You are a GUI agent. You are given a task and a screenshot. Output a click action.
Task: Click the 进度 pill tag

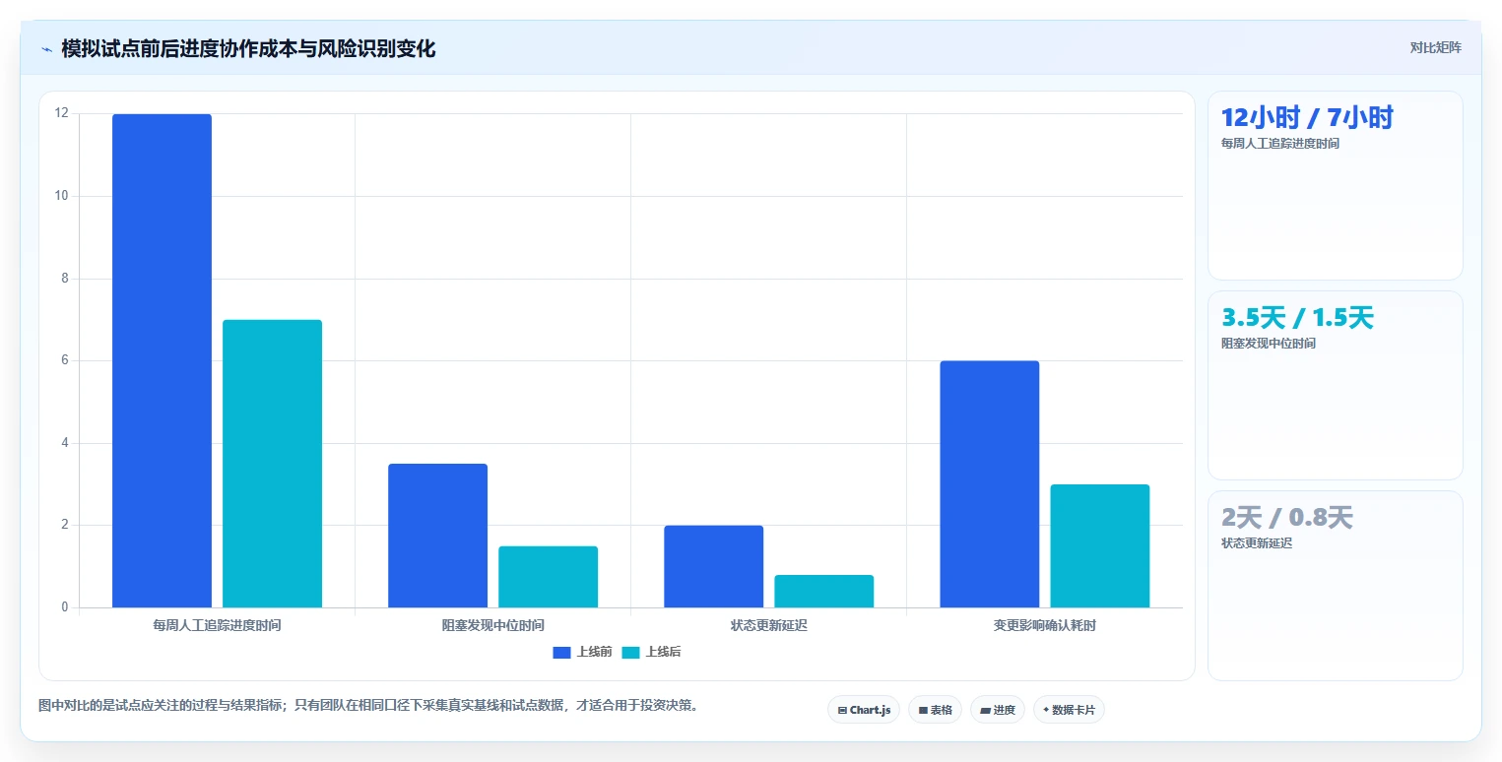point(998,710)
